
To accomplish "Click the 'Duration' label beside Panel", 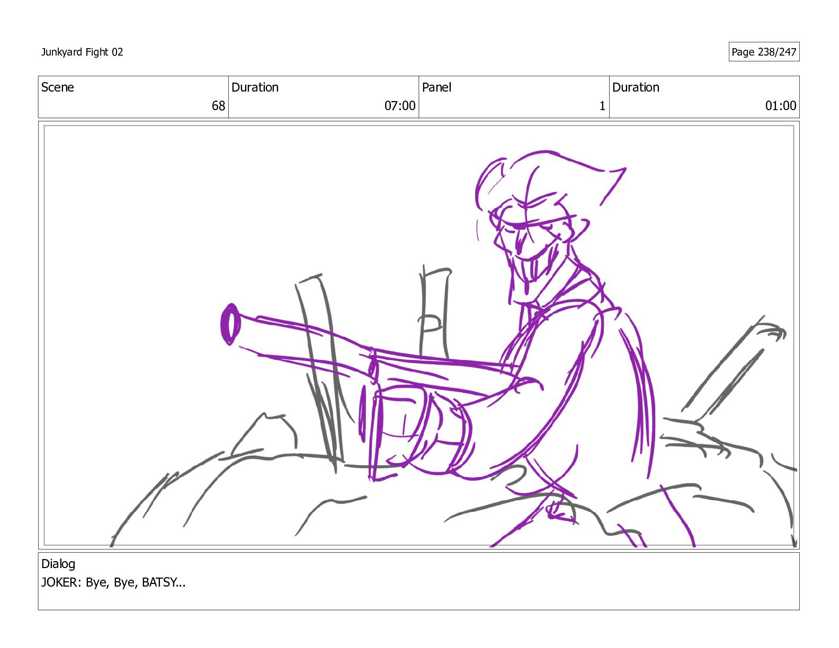I will (636, 87).
